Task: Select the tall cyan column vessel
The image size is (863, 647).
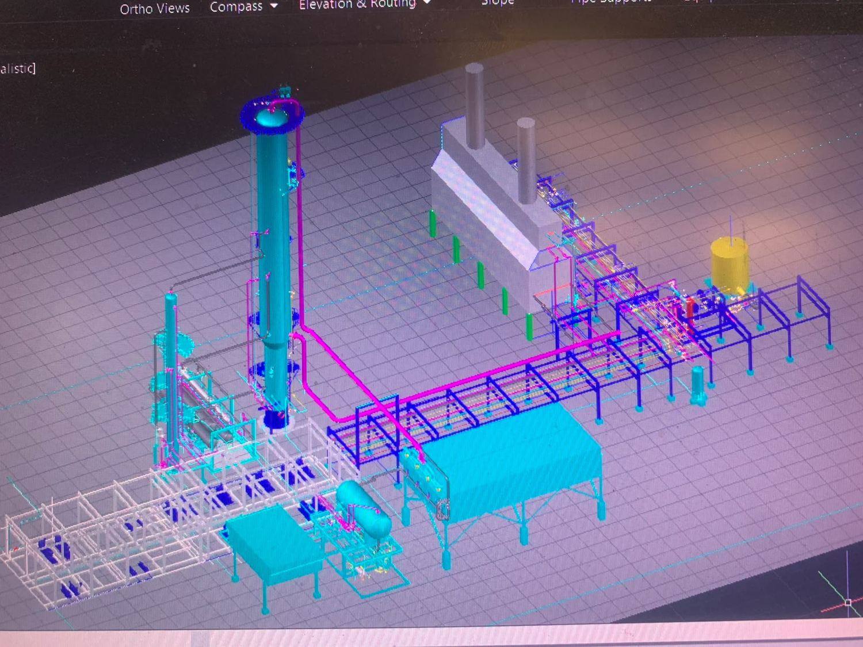Action: [x=274, y=259]
